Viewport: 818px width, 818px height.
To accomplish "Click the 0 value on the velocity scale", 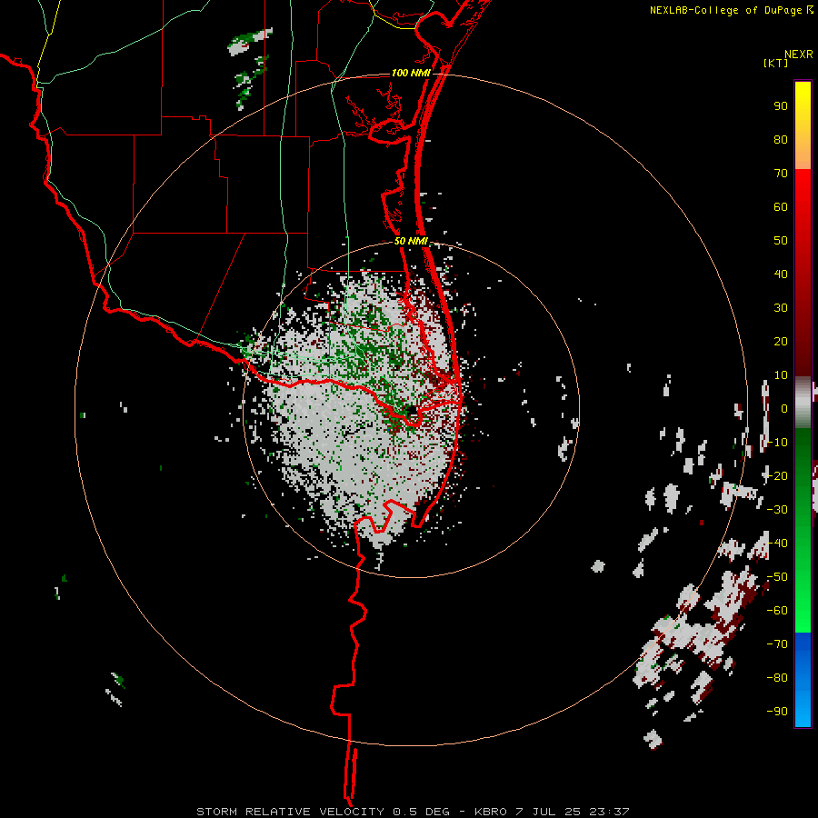I will tap(784, 408).
